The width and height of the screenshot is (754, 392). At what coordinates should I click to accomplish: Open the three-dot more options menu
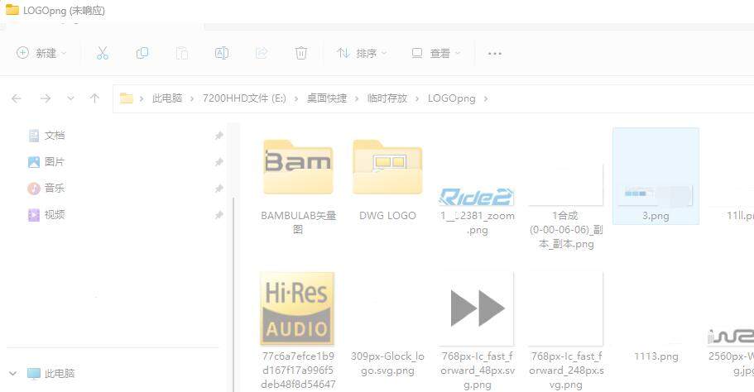[495, 53]
